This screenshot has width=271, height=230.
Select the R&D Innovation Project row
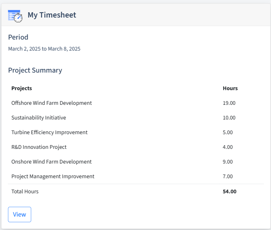tap(136, 147)
